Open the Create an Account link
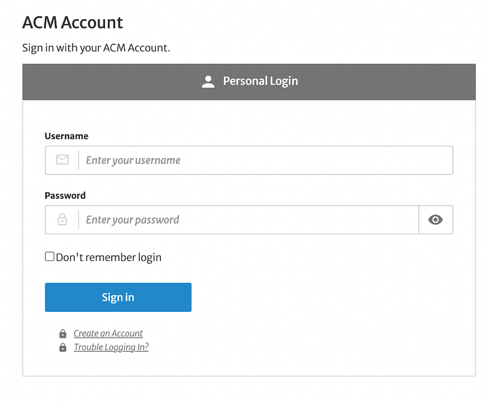This screenshot has height=404, width=491. (108, 333)
